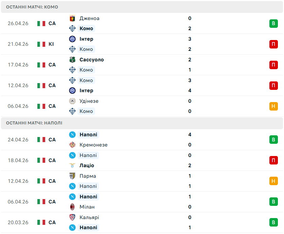Image resolution: width=284 pixels, height=234 pixels.
Task: Open the Кремонезе team link
Action: (x=93, y=145)
